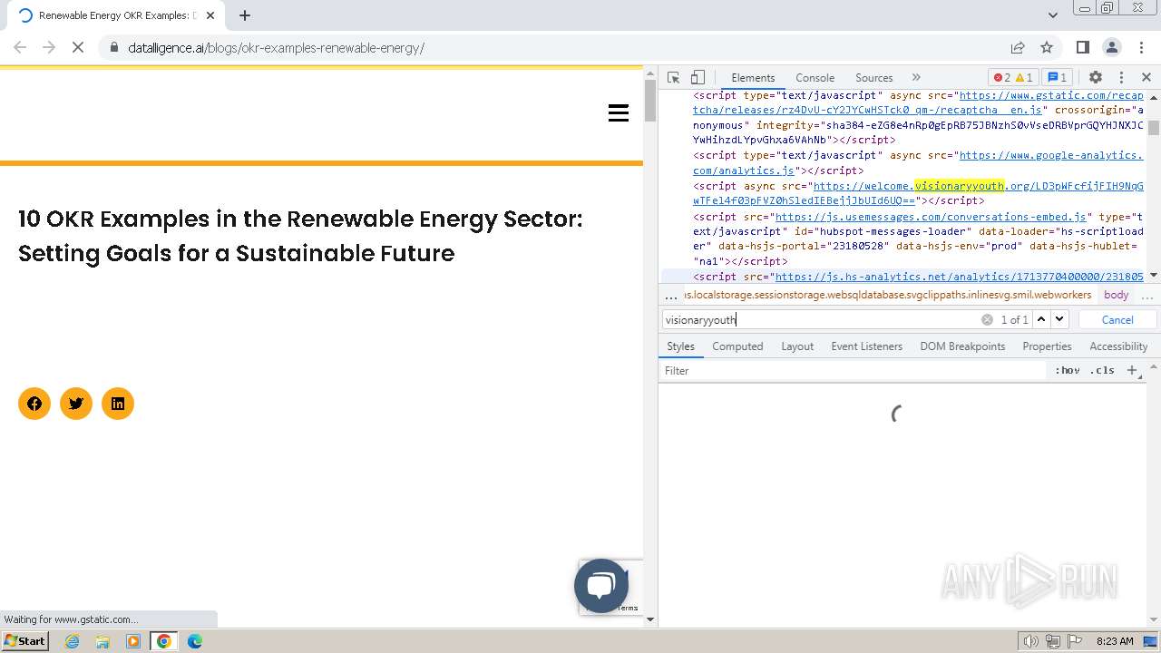Click the yellow warnings count badge
Screen dimensions: 1161x653
click(x=1023, y=78)
